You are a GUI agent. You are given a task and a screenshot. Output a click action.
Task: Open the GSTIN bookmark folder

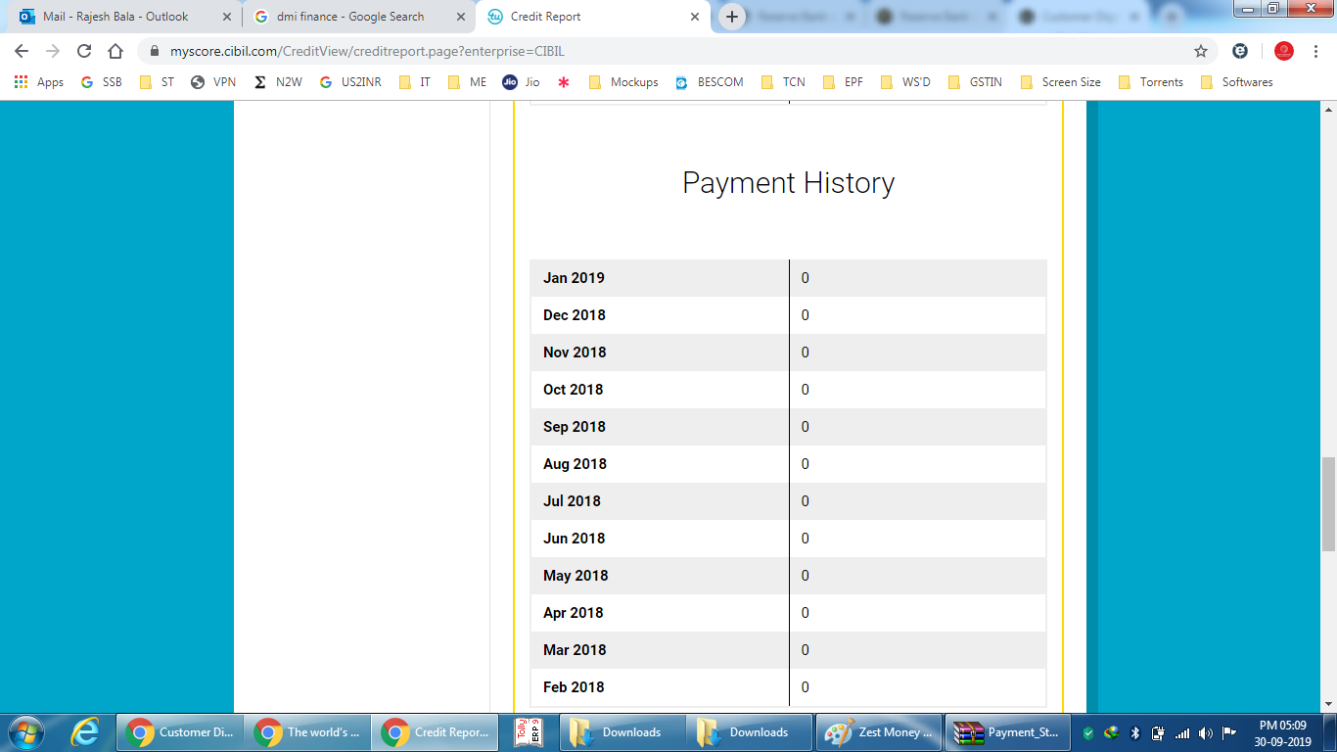976,82
